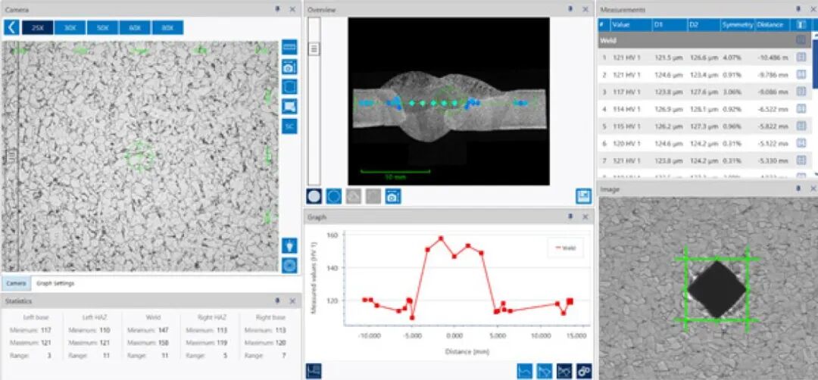
Task: Select the 50X objective button
Action: (102, 28)
